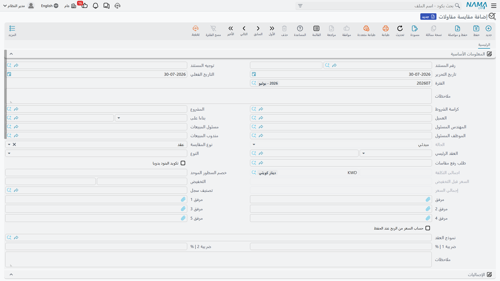Screen dimensions: 500x281
Task: Go to السابق previous record
Action: pos(258,31)
